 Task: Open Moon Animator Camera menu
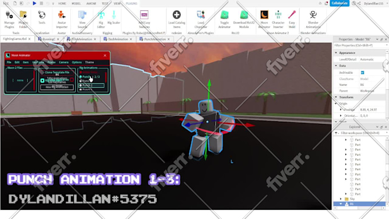[63, 62]
